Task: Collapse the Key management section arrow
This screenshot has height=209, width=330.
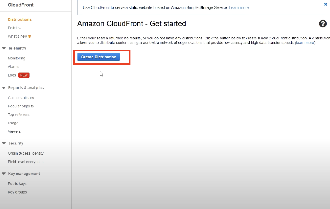Action: pyautogui.click(x=4, y=174)
